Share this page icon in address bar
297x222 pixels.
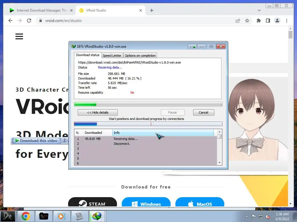[238, 21]
